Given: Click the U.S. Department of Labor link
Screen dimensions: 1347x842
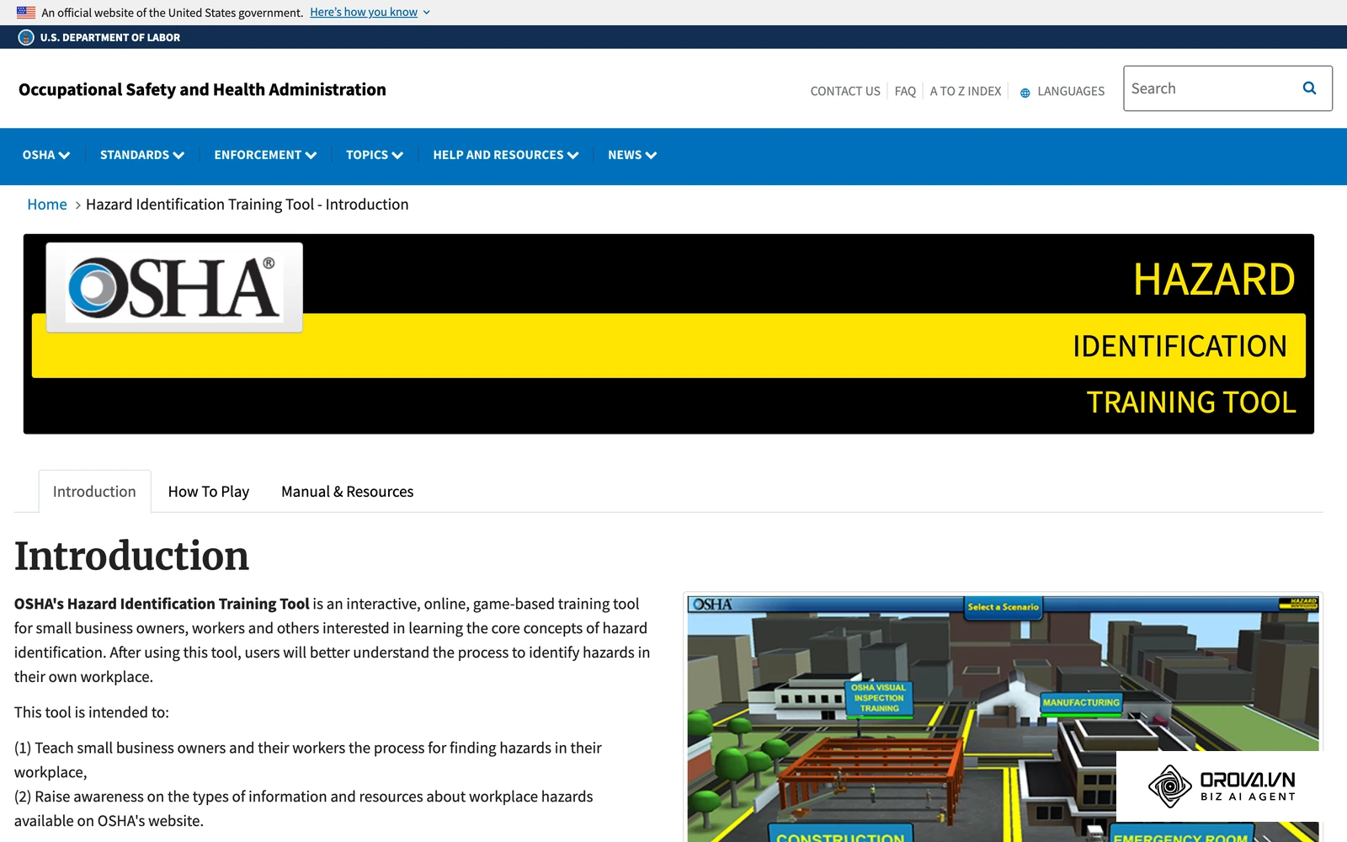Looking at the screenshot, I should coord(110,37).
